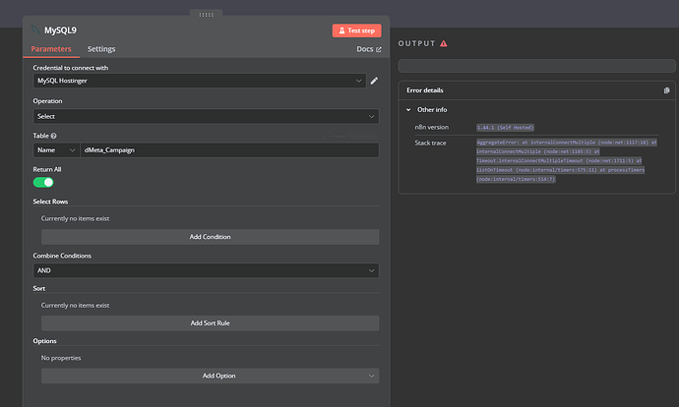Open the Credential to connect with dropdown
This screenshot has height=407, width=679.
[200, 81]
